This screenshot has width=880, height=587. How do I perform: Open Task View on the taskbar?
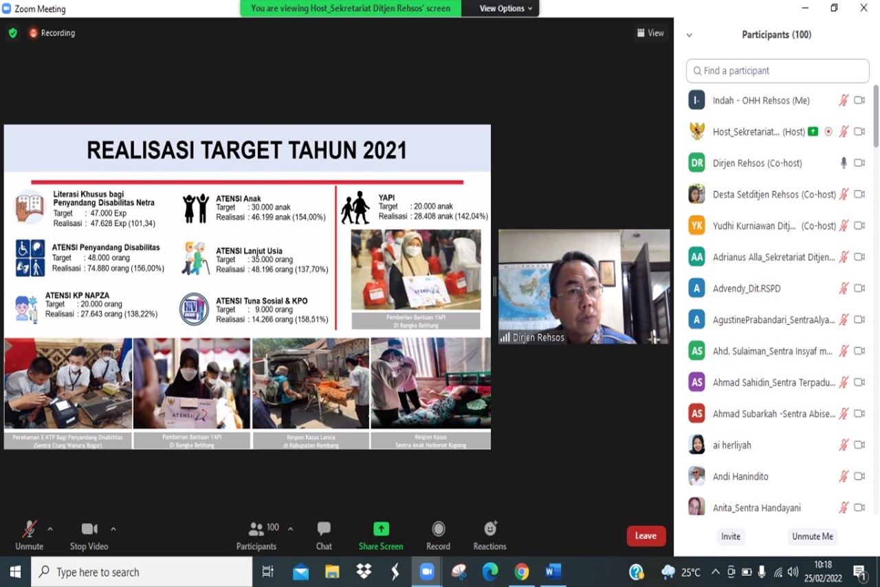coord(268,572)
